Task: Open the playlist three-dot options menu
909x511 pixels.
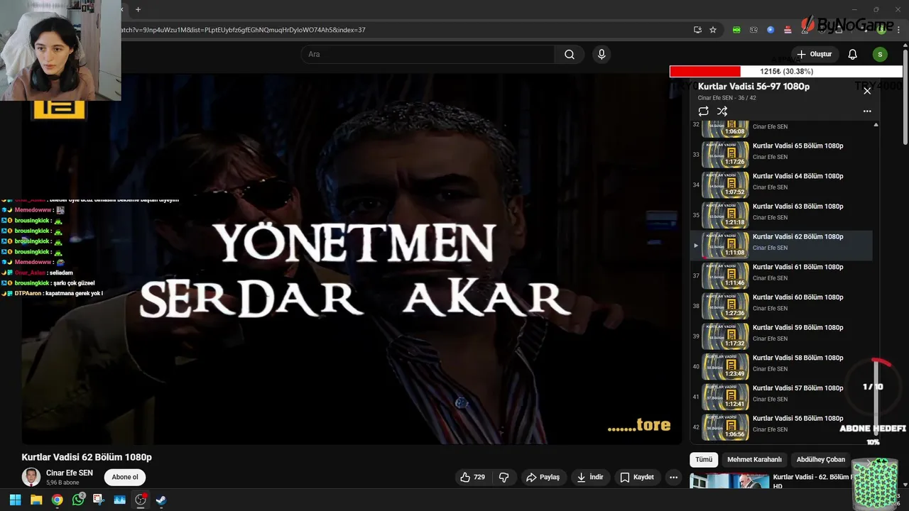Action: [867, 111]
